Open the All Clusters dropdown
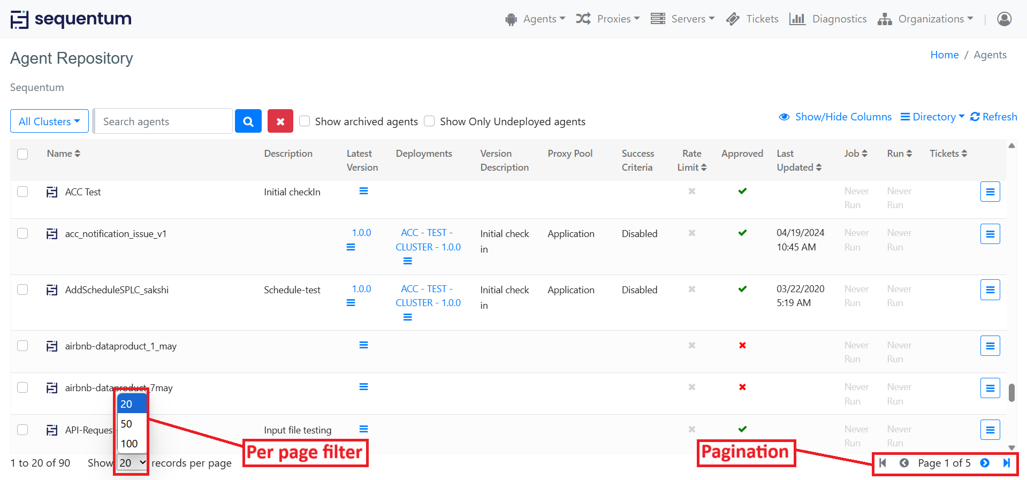Viewport: 1027px width, 480px height. 49,121
